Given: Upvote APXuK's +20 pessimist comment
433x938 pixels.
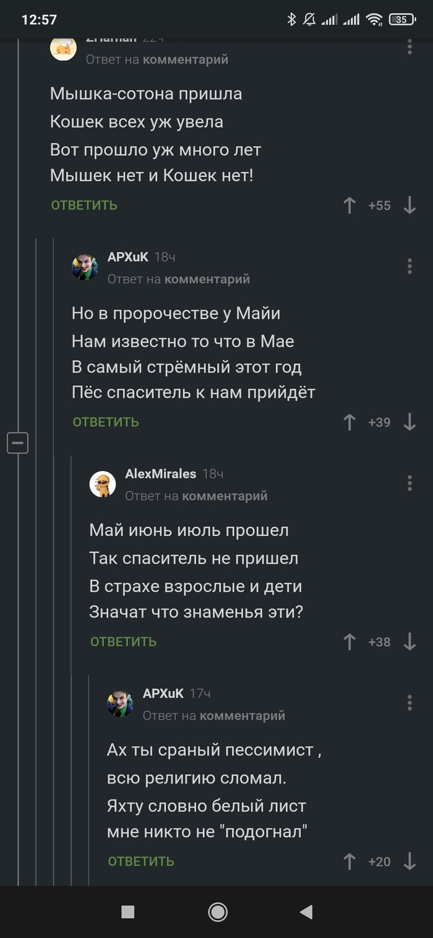Looking at the screenshot, I should coord(349,861).
